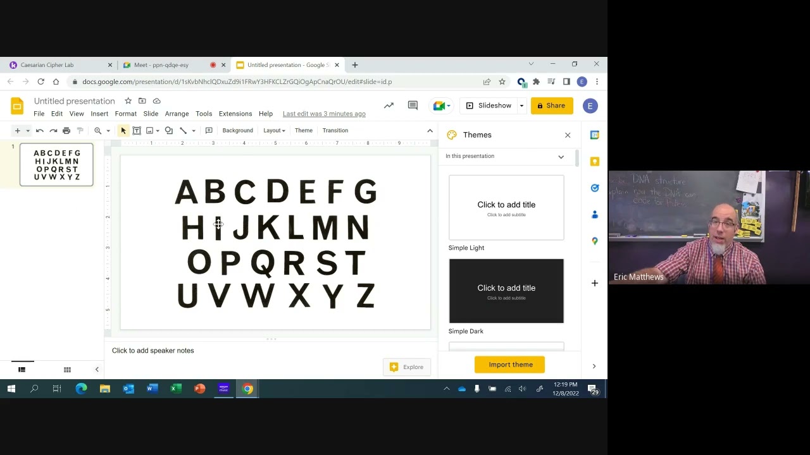Image resolution: width=810 pixels, height=455 pixels.
Task: Expand the In this presentation section
Action: click(x=561, y=157)
